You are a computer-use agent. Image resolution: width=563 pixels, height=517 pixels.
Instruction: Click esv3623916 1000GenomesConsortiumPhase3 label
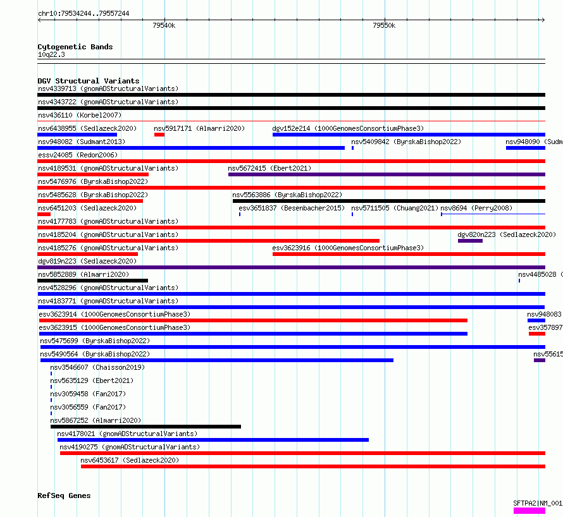click(x=348, y=248)
